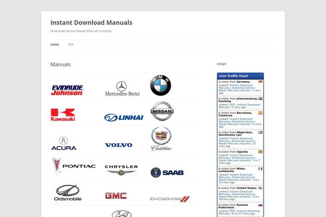Open the Live Traffic Feed header
The height and width of the screenshot is (217, 326).
point(240,76)
